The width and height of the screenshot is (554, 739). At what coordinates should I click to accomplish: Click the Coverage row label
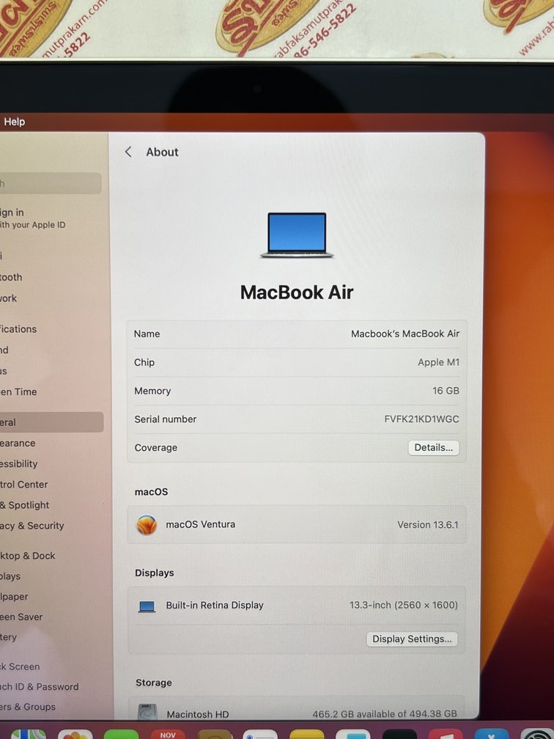pos(156,448)
